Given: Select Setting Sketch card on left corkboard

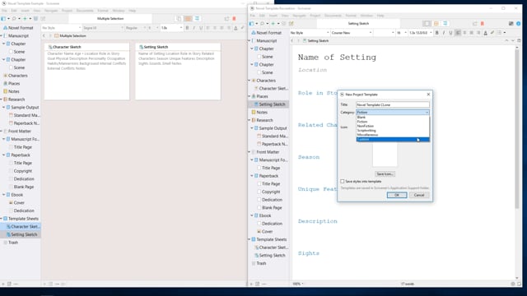Looking at the screenshot, I should 178,72.
